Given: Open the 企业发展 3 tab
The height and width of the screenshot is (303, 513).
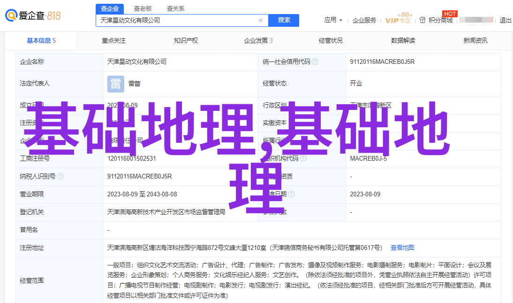Looking at the screenshot, I should point(258,41).
